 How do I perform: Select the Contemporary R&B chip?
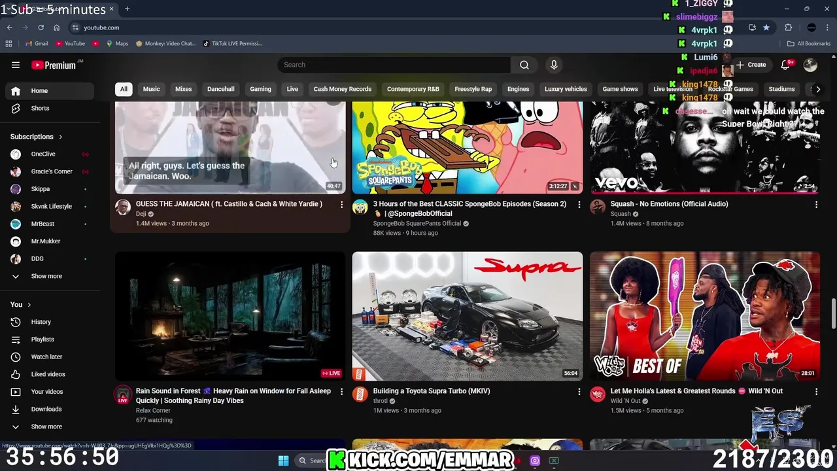413,89
